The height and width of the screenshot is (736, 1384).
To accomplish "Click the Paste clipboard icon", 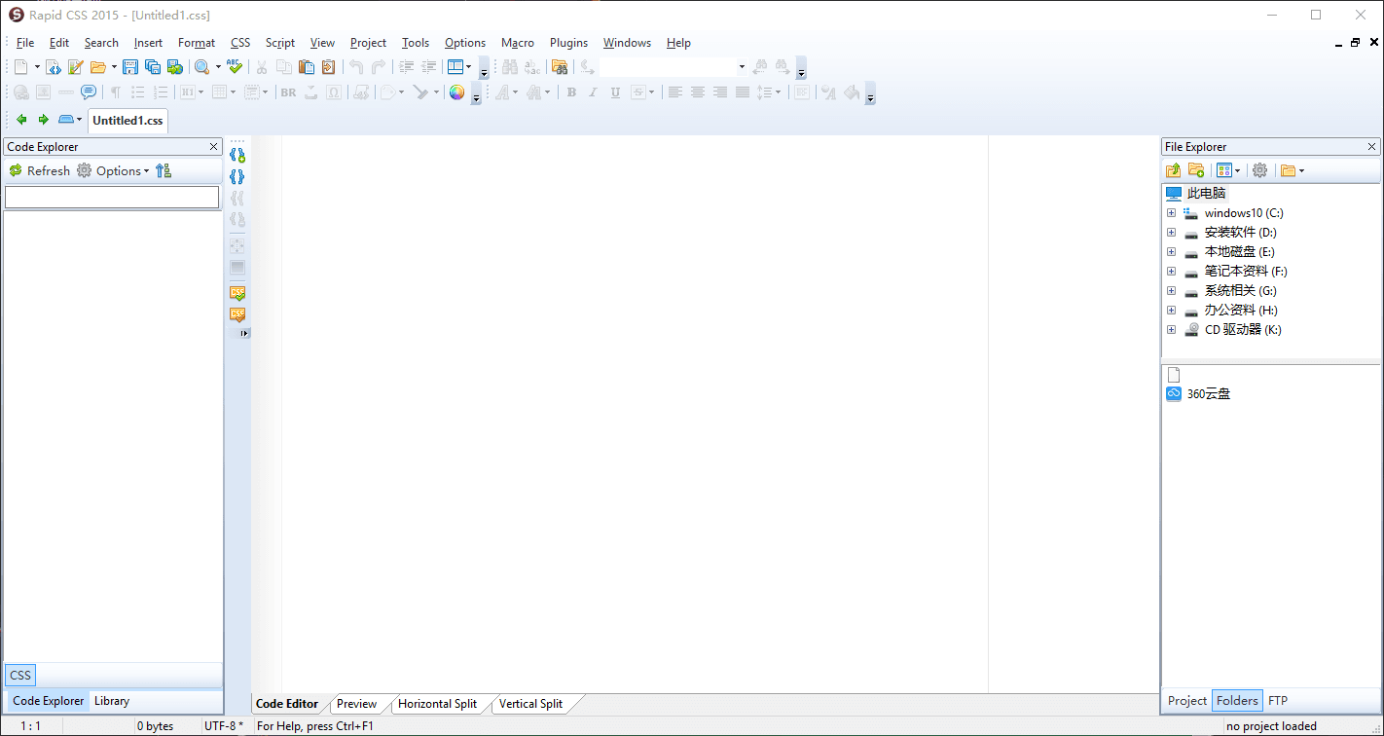I will [306, 67].
